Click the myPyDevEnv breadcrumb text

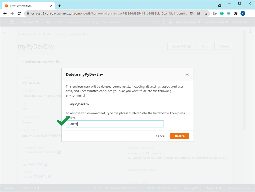click(79, 34)
